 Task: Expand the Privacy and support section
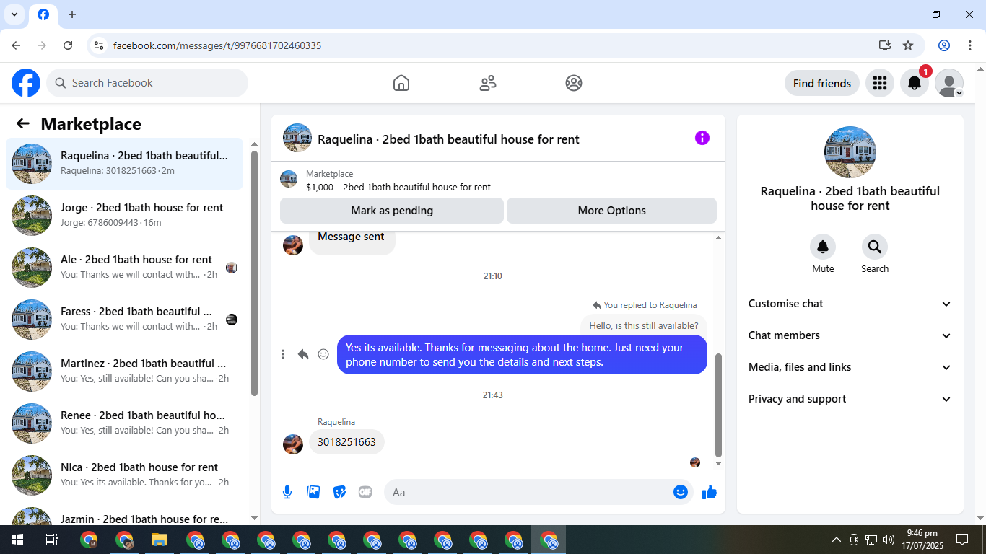tap(850, 399)
